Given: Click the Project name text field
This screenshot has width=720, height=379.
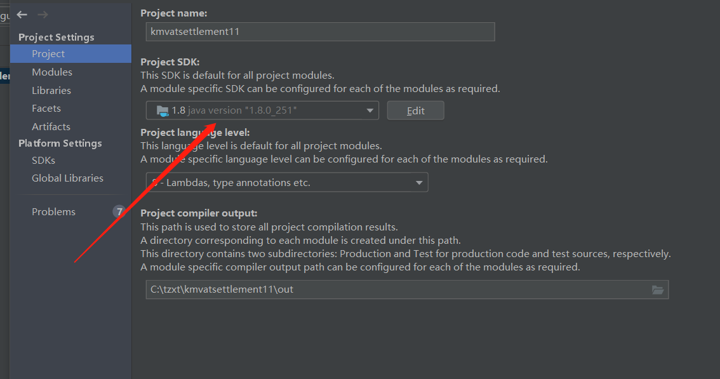Looking at the screenshot, I should 320,32.
